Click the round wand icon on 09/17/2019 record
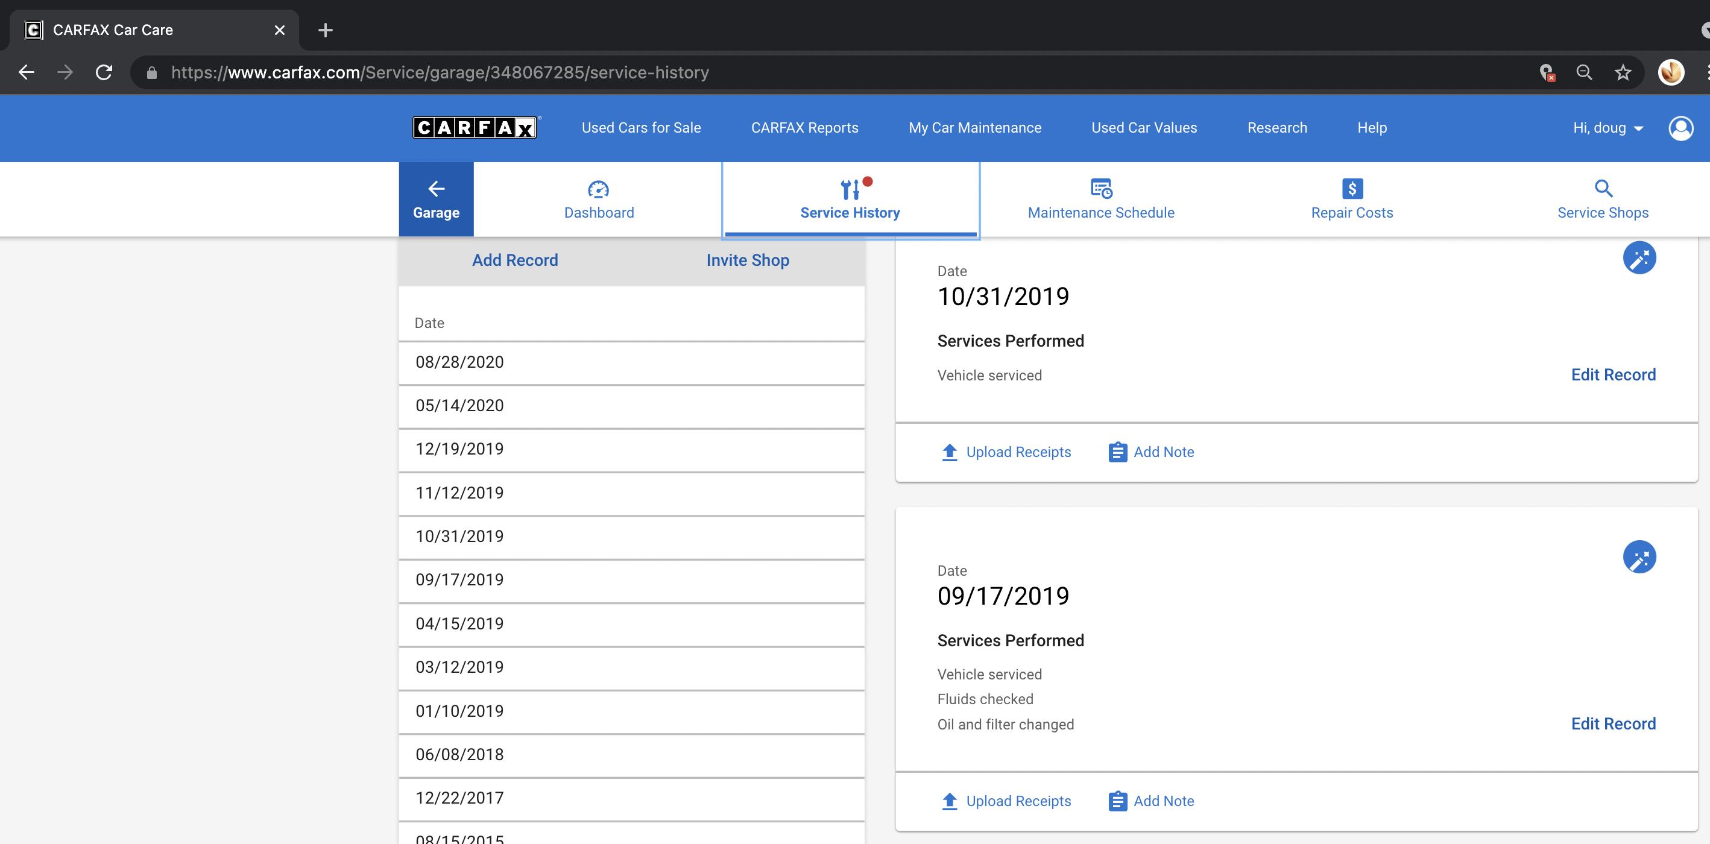Image resolution: width=1710 pixels, height=844 pixels. 1639,556
